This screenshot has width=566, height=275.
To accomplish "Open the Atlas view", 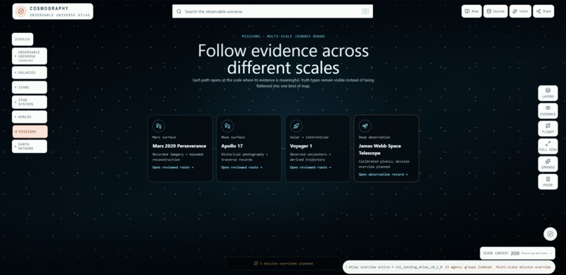I will (x=471, y=11).
